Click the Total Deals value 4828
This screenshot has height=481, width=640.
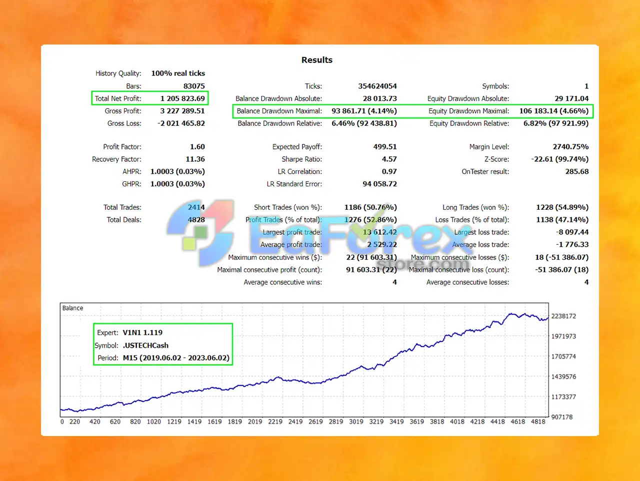(x=196, y=220)
